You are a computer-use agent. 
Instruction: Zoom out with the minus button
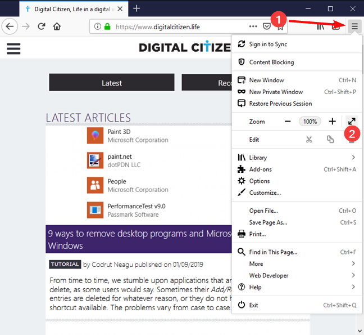pos(288,122)
